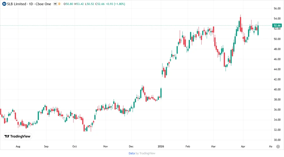Select the 52.66 current price label
The height and width of the screenshot is (157, 284).
277,26
